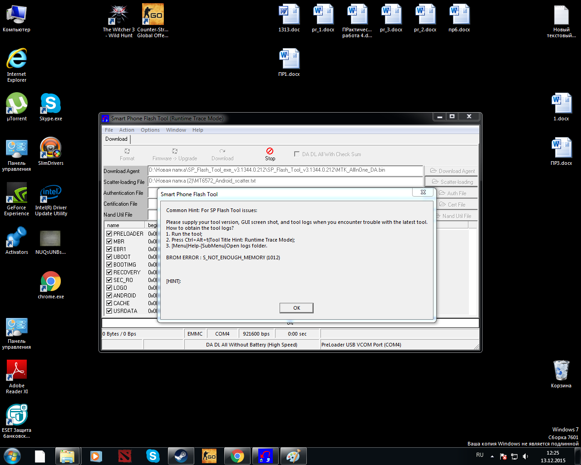Click the Download Agent path field
The height and width of the screenshot is (465, 581).
(285, 170)
